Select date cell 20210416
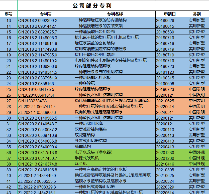Screen dimensions: 209x194 170,164
